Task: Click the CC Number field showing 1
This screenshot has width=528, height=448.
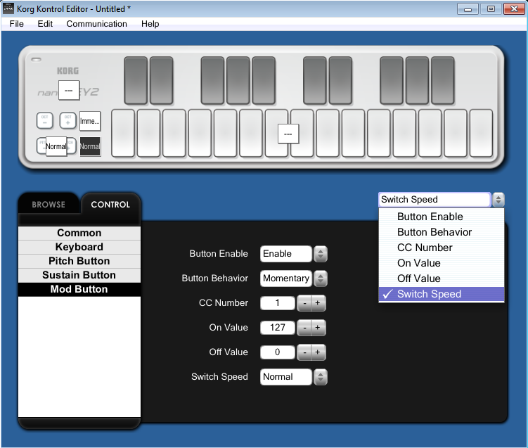Action: tap(278, 303)
